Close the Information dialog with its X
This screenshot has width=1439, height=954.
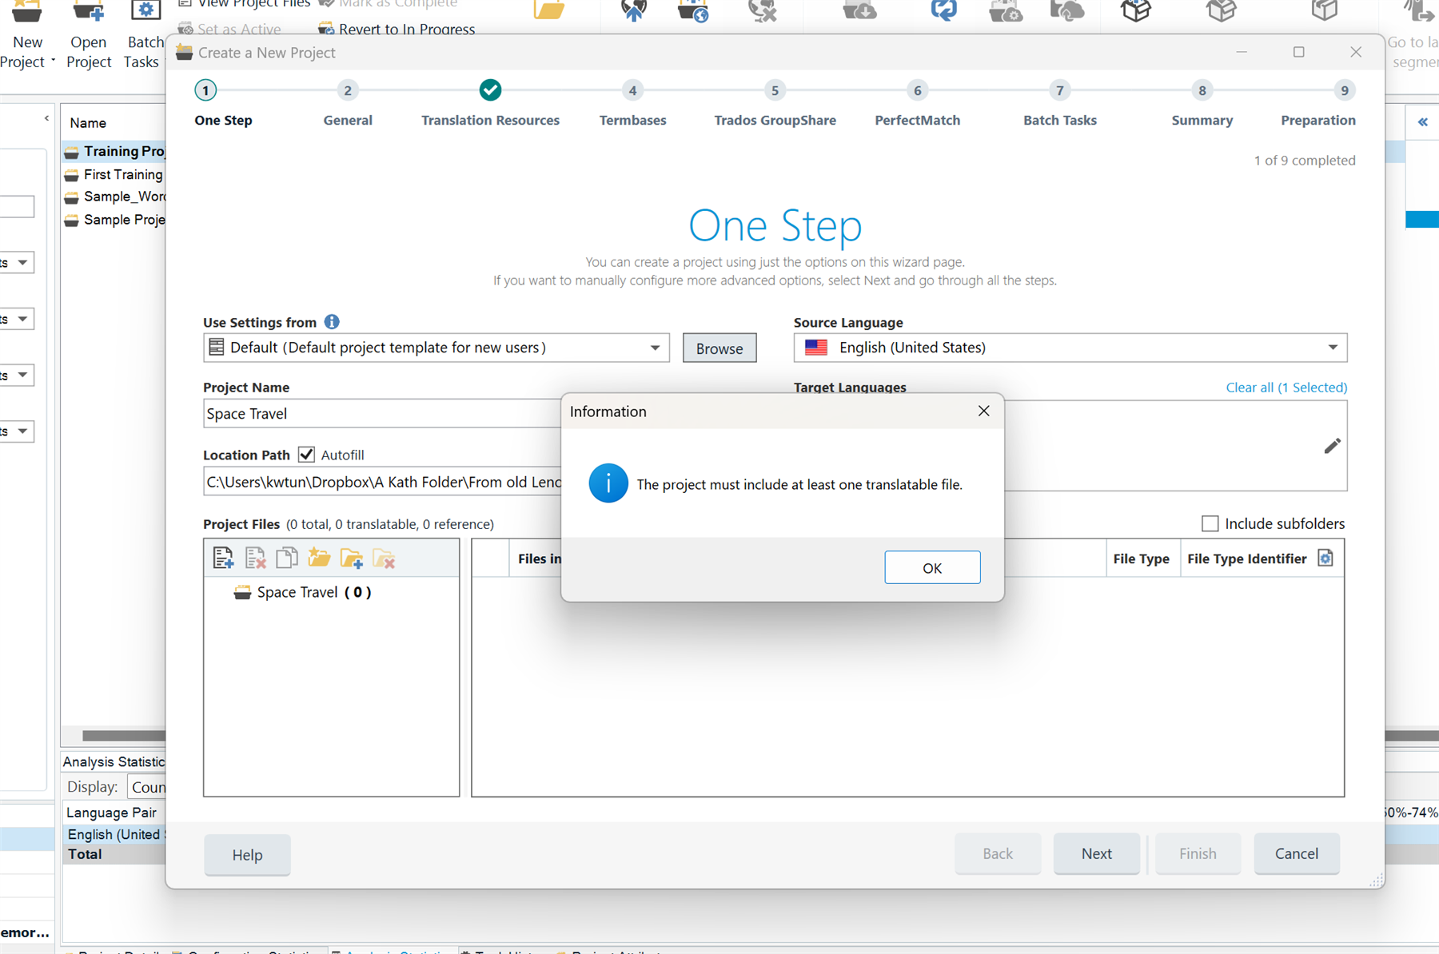pyautogui.click(x=984, y=411)
